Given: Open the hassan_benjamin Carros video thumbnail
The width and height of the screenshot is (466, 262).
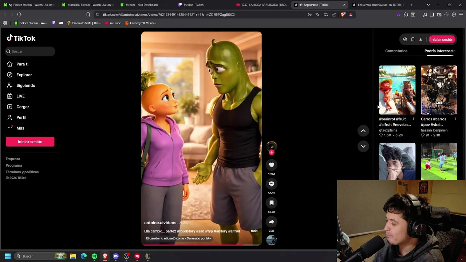Looking at the screenshot, I should (x=439, y=90).
